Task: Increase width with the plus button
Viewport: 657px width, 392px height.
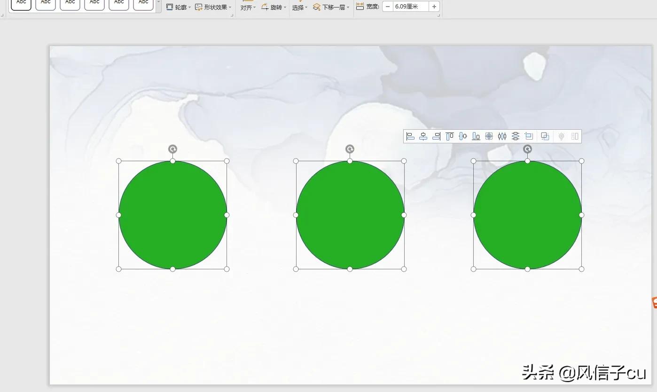Action: pos(434,7)
